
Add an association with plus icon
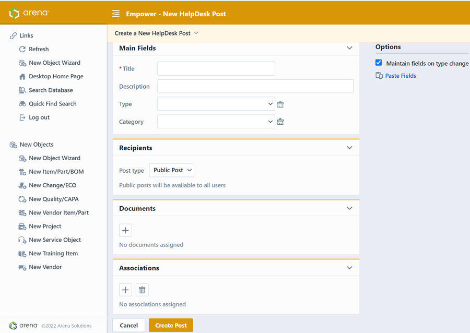click(125, 290)
